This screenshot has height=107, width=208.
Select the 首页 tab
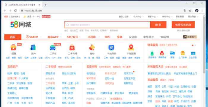click(13, 37)
